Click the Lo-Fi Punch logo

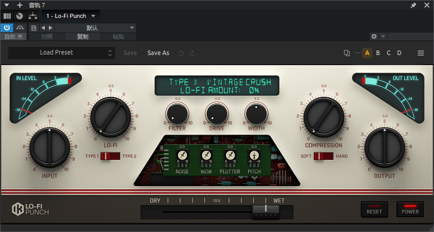(30, 209)
